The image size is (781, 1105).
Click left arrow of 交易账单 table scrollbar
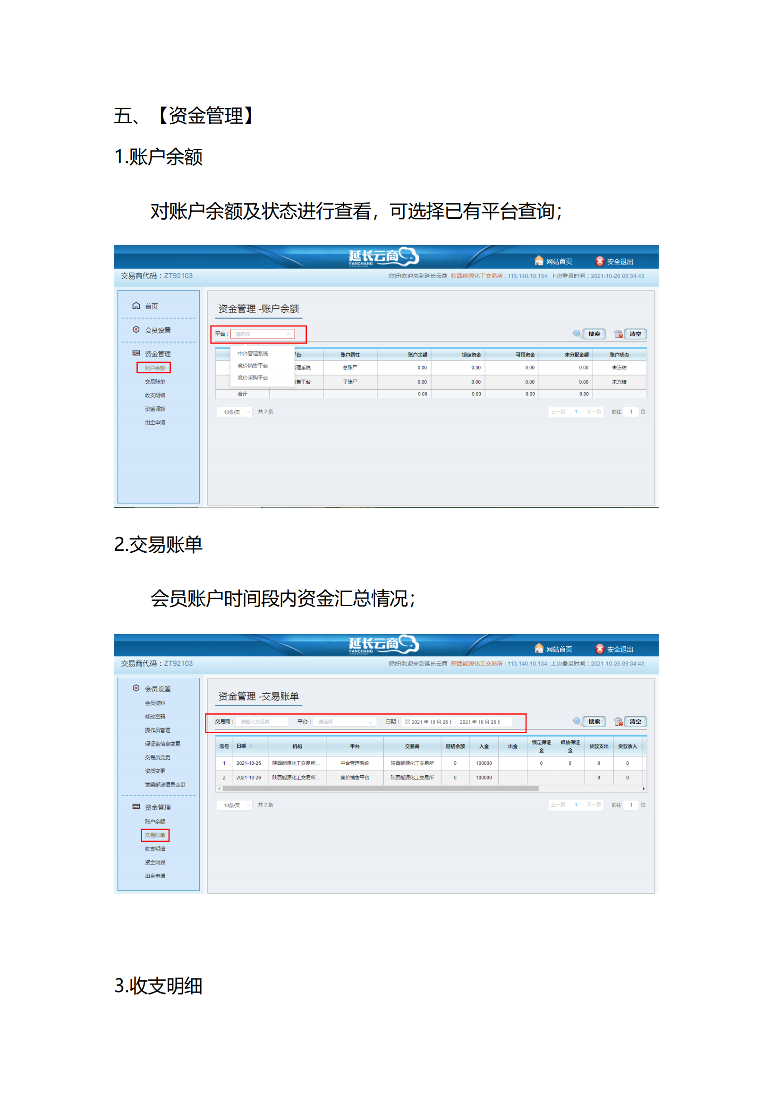pyautogui.click(x=219, y=788)
